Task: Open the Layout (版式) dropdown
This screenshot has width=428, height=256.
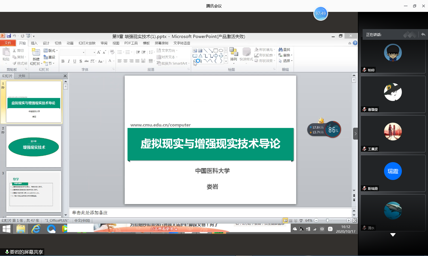Action: (50, 50)
